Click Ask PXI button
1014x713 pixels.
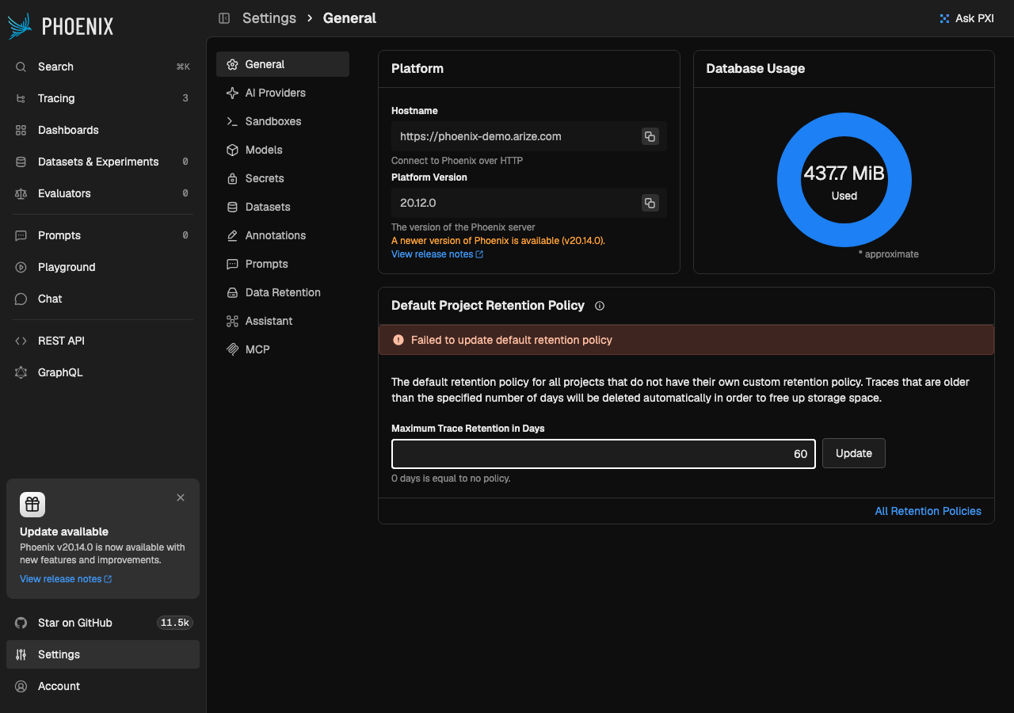pyautogui.click(x=966, y=18)
